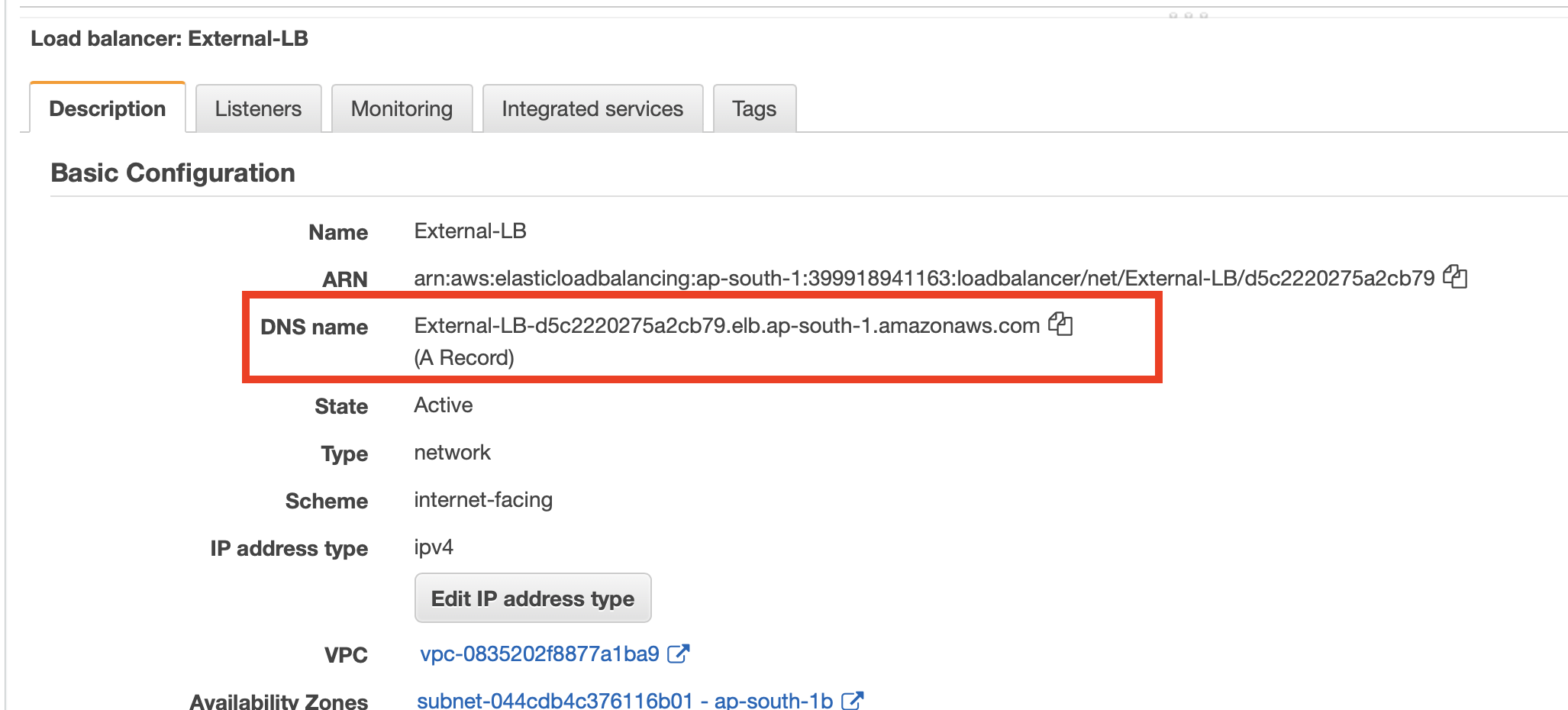Click the Load balancer: External-LB title

tap(169, 38)
